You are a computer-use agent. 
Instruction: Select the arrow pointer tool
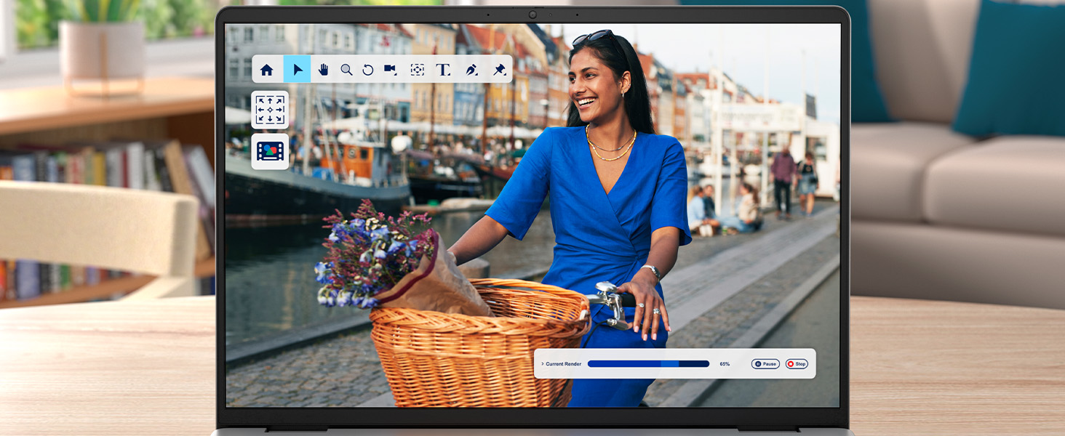point(297,69)
